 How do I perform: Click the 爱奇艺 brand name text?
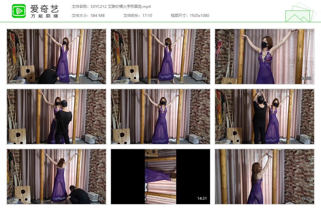click(x=45, y=8)
